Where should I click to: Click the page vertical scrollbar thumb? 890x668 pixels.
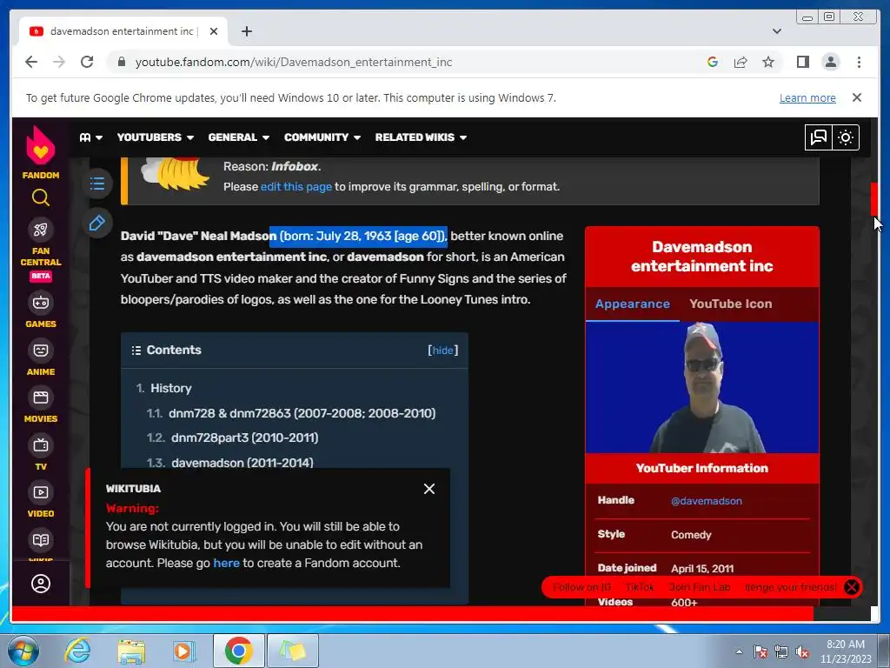[874, 199]
